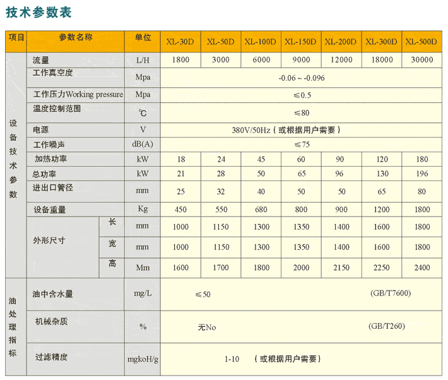Select the 设备重量 row label

tap(49, 210)
